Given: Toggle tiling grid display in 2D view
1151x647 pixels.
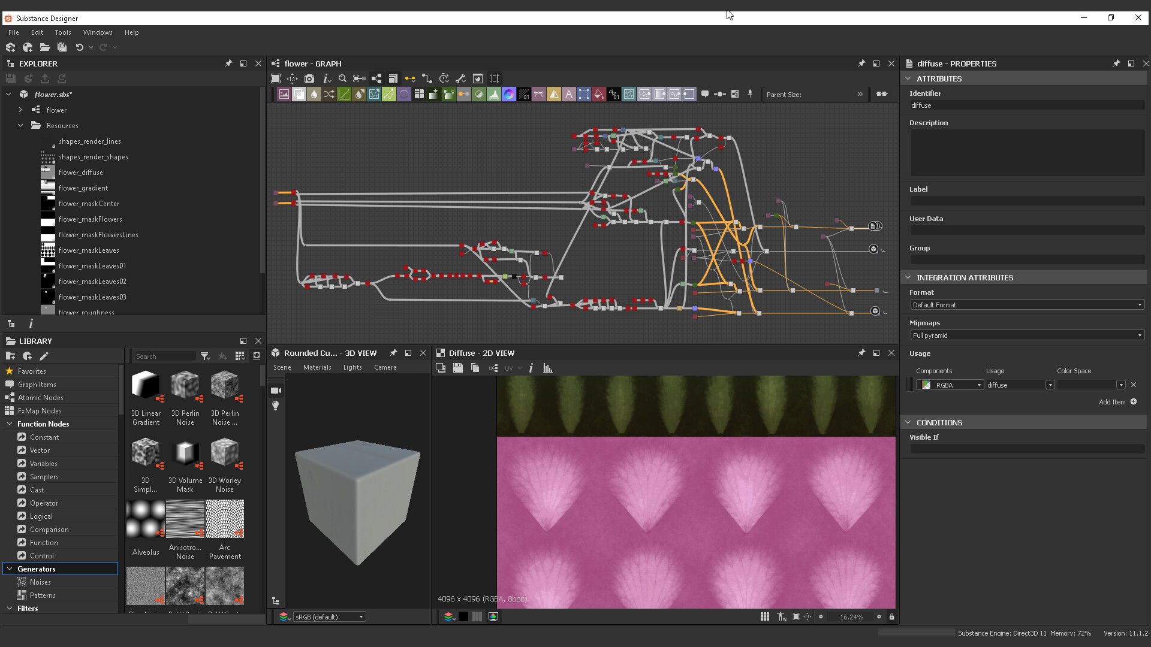Looking at the screenshot, I should tap(765, 616).
